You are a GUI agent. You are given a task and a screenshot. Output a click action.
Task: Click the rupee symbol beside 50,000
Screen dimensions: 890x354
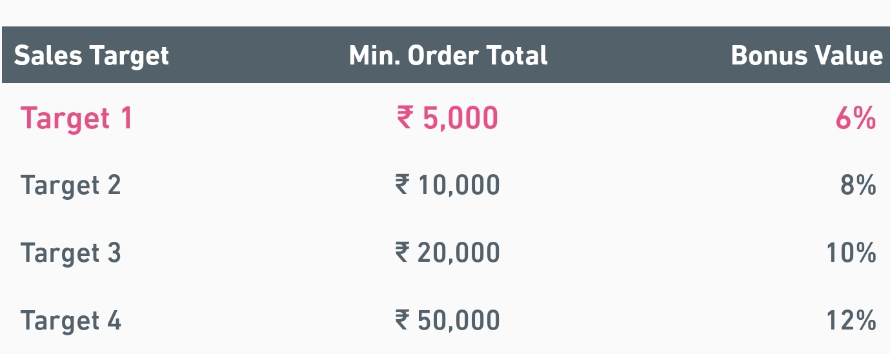[402, 320]
